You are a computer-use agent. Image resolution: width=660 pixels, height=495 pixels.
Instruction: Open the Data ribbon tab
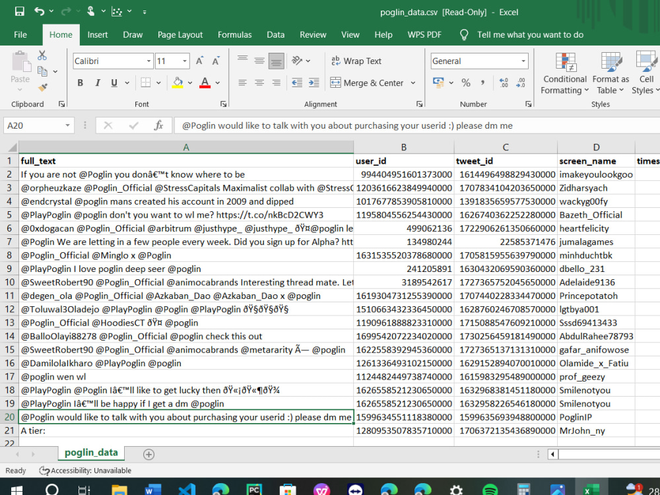click(x=275, y=34)
